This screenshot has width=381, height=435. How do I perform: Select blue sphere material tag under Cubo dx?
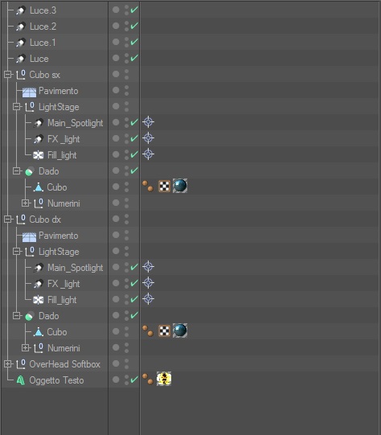point(180,330)
